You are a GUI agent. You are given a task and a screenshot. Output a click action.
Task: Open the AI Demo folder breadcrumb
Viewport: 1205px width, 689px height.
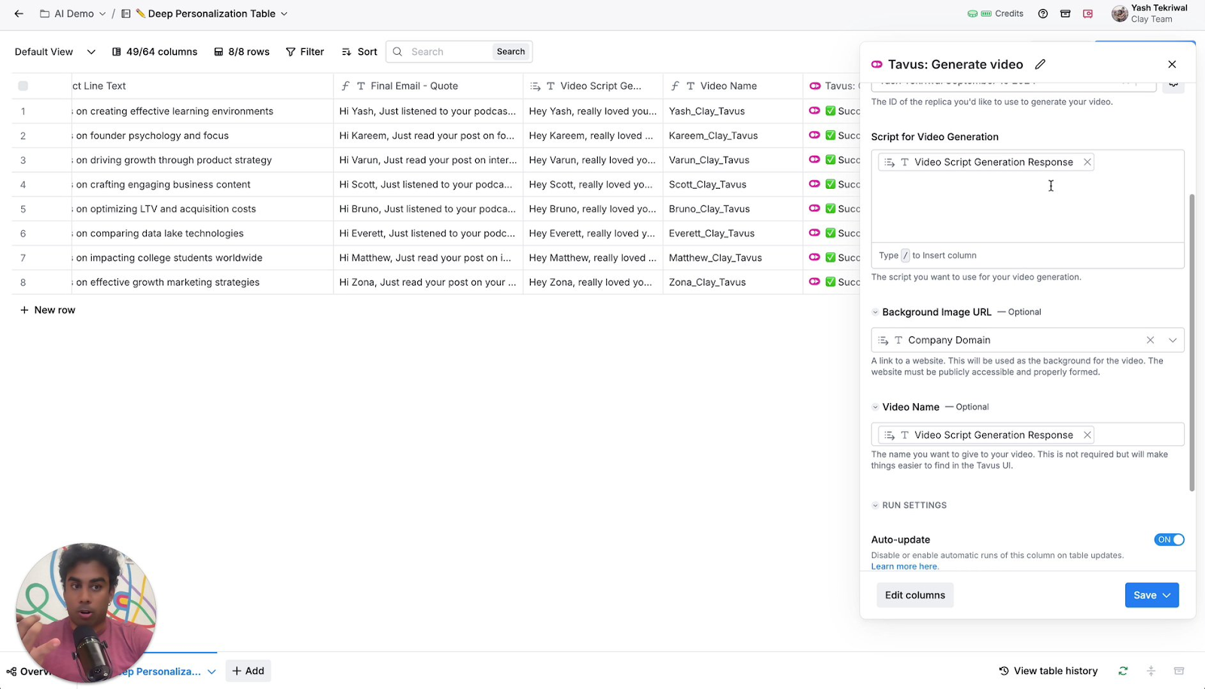[x=73, y=14]
